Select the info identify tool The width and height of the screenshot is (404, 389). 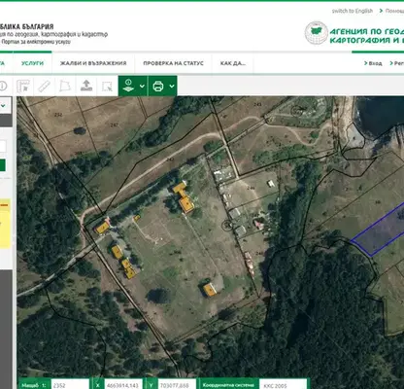pos(3,87)
